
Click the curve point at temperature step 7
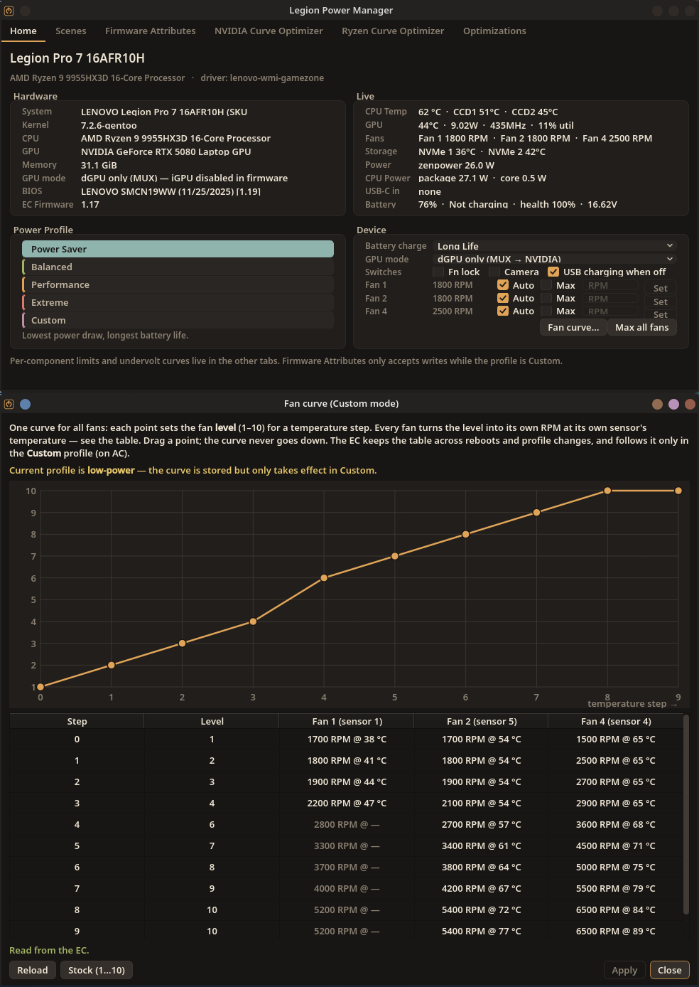click(x=536, y=513)
